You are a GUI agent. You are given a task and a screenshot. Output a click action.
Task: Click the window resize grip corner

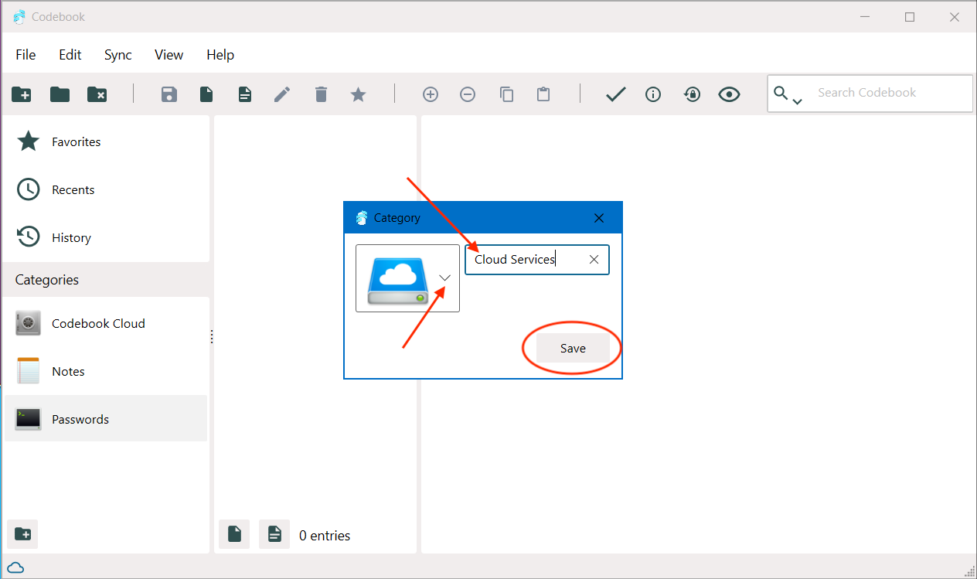(x=969, y=571)
